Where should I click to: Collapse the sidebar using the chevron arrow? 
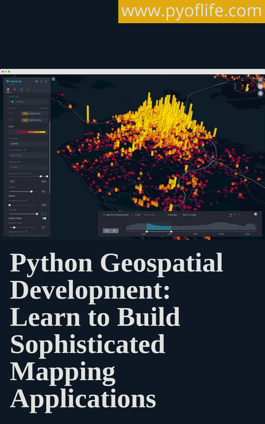pyautogui.click(x=53, y=79)
